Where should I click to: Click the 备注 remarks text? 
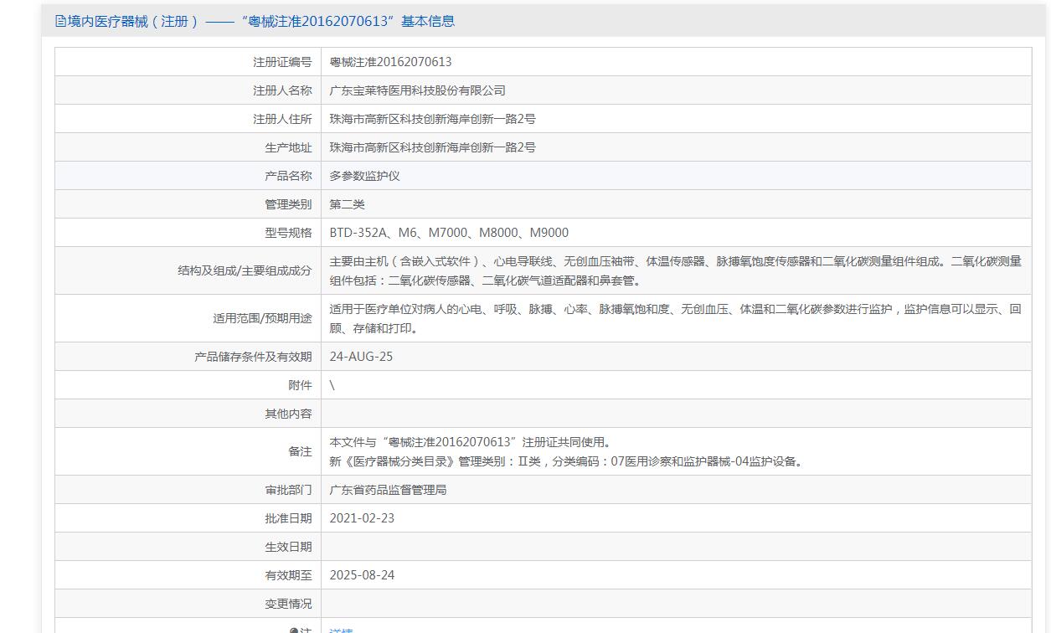tap(566, 451)
